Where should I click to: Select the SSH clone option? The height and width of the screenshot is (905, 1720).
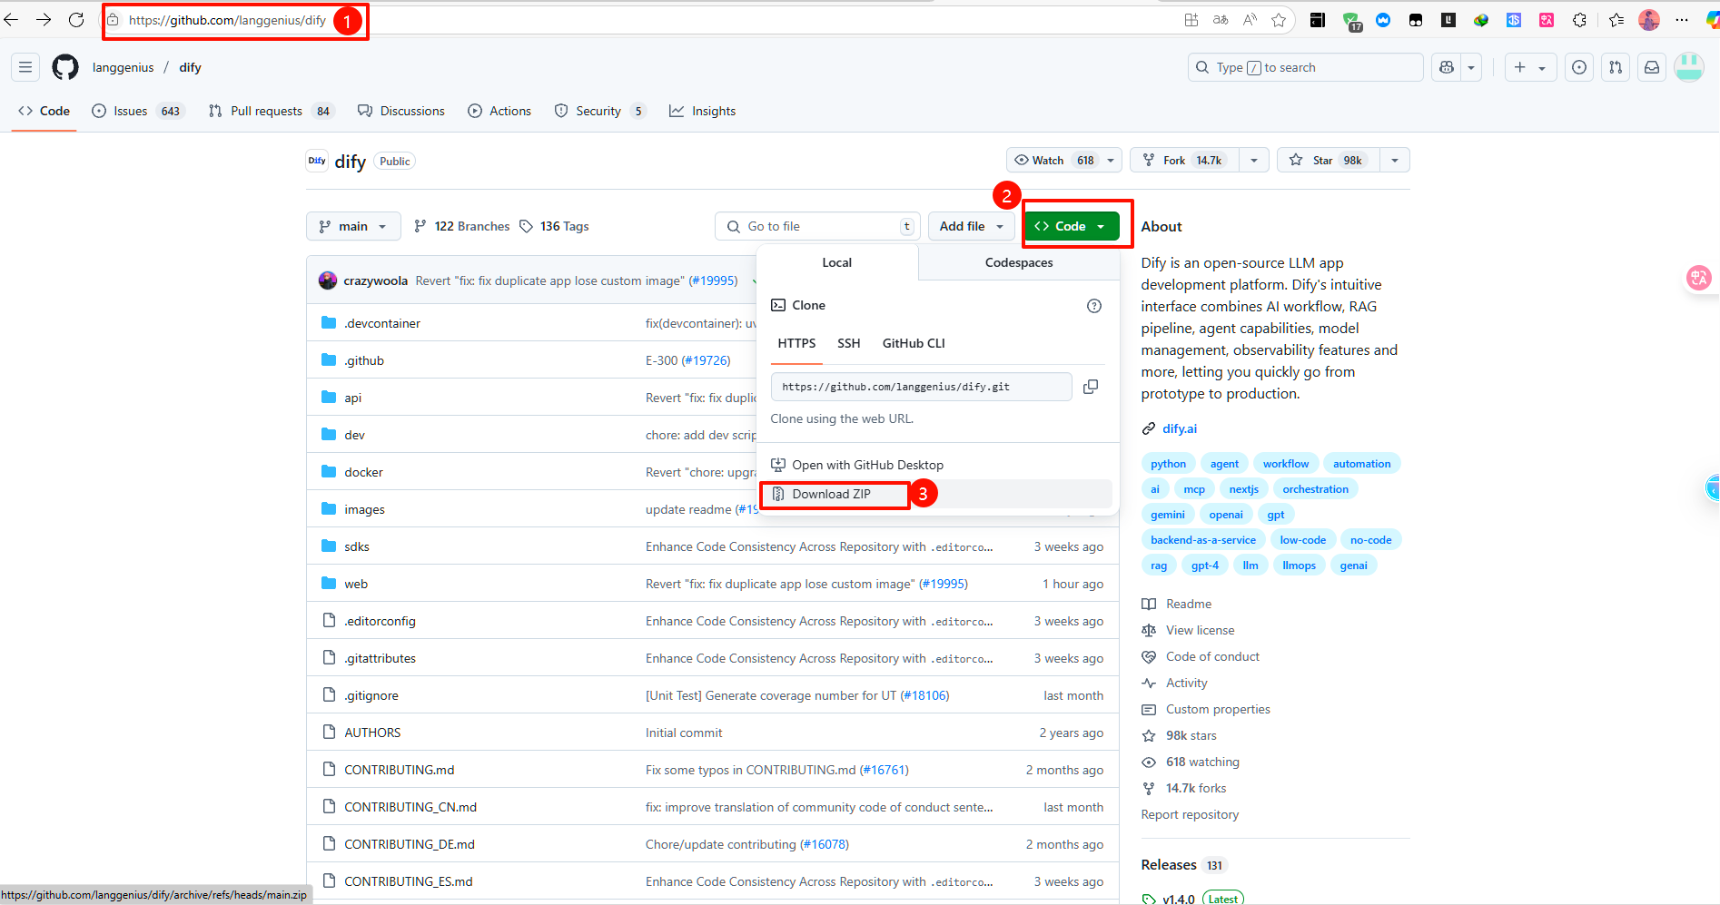(x=848, y=343)
